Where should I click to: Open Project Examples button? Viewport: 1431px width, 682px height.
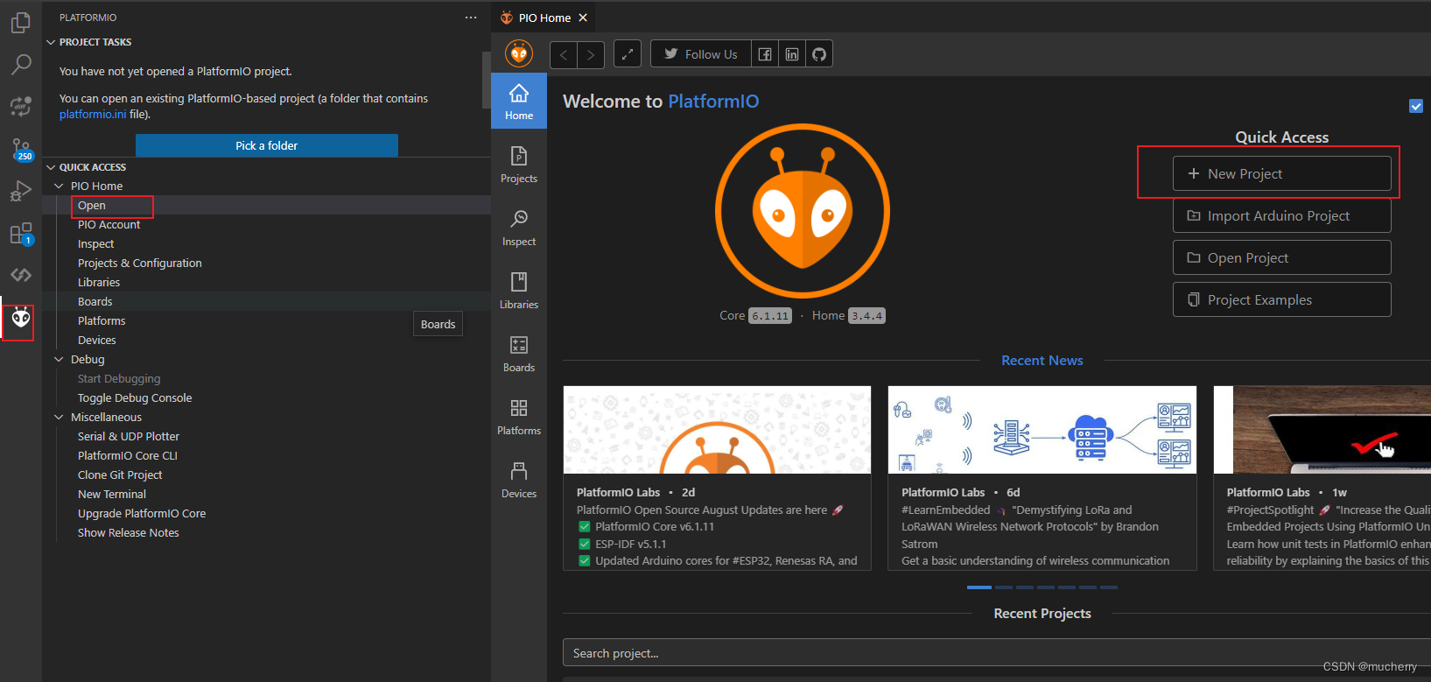[x=1281, y=299]
